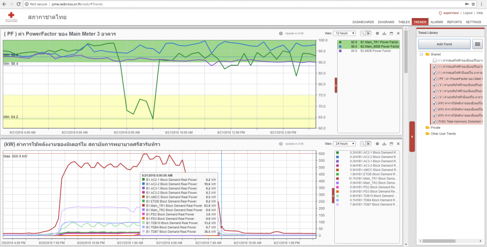The image size is (487, 247).
Task: Click the update info icon on the kW trend
Action: click(281, 144)
